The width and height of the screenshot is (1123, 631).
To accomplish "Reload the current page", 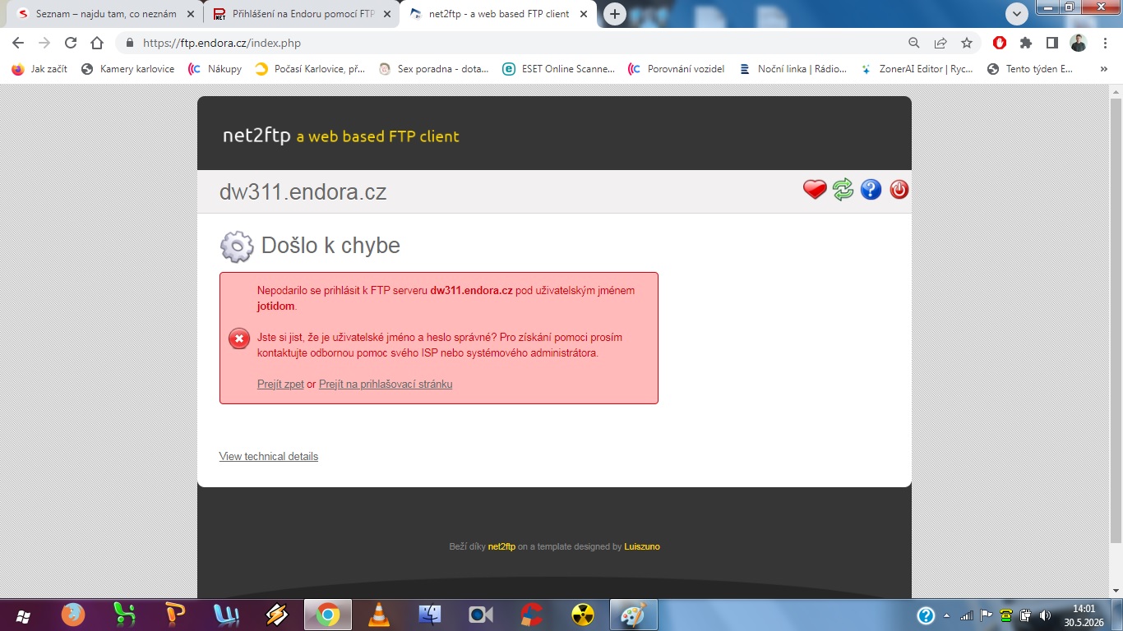I will [71, 43].
